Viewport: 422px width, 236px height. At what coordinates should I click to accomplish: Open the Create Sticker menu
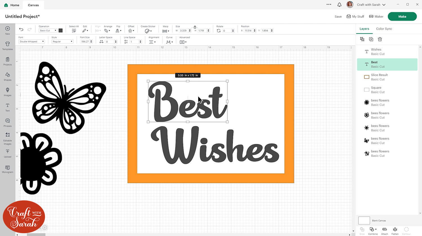(148, 31)
